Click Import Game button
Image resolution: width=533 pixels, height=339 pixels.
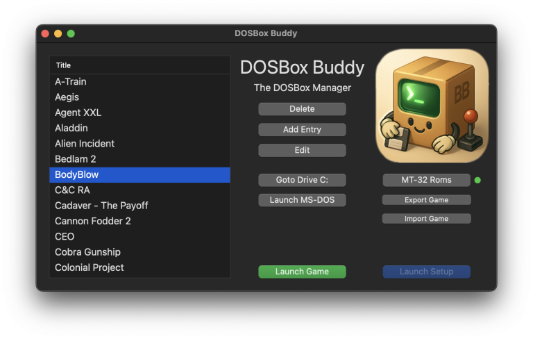tap(426, 219)
